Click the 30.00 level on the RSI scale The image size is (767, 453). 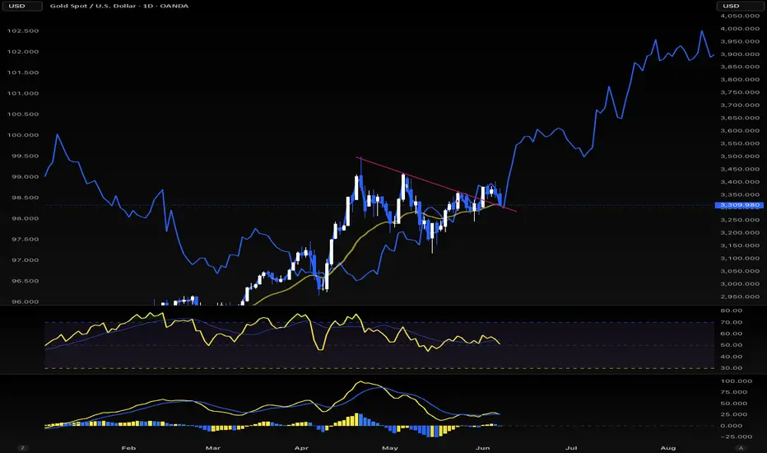click(732, 368)
